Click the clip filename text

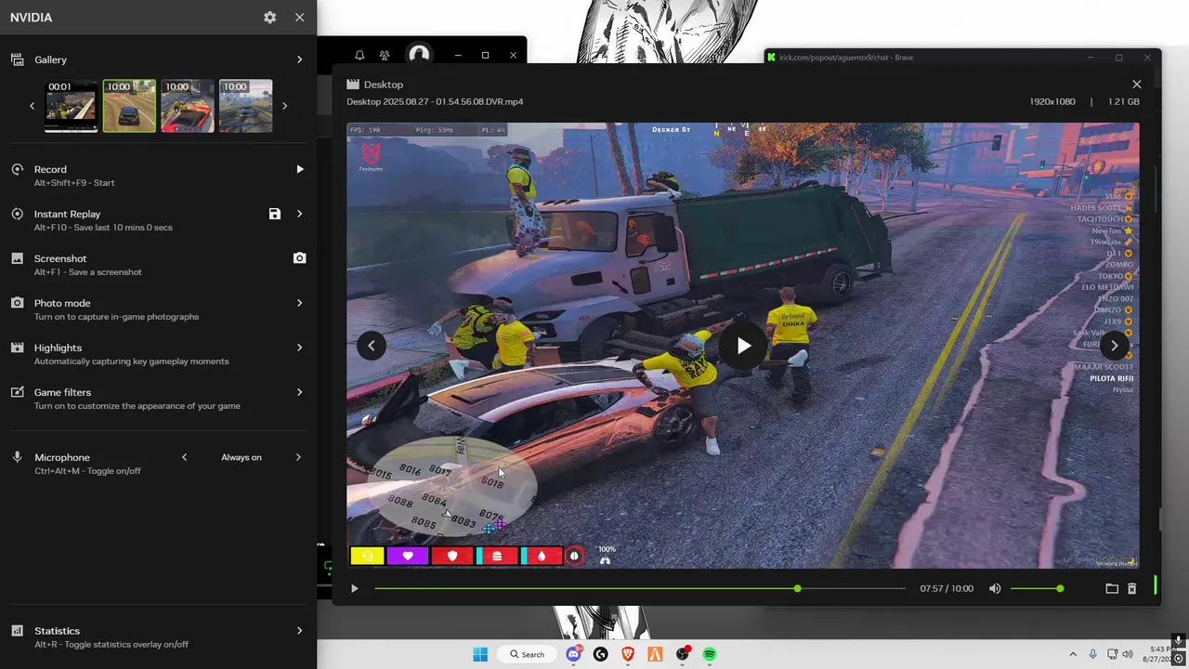pyautogui.click(x=435, y=101)
